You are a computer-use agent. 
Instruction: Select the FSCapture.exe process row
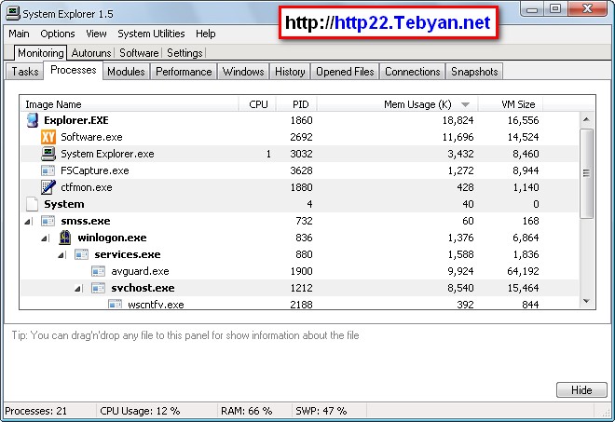(x=300, y=170)
